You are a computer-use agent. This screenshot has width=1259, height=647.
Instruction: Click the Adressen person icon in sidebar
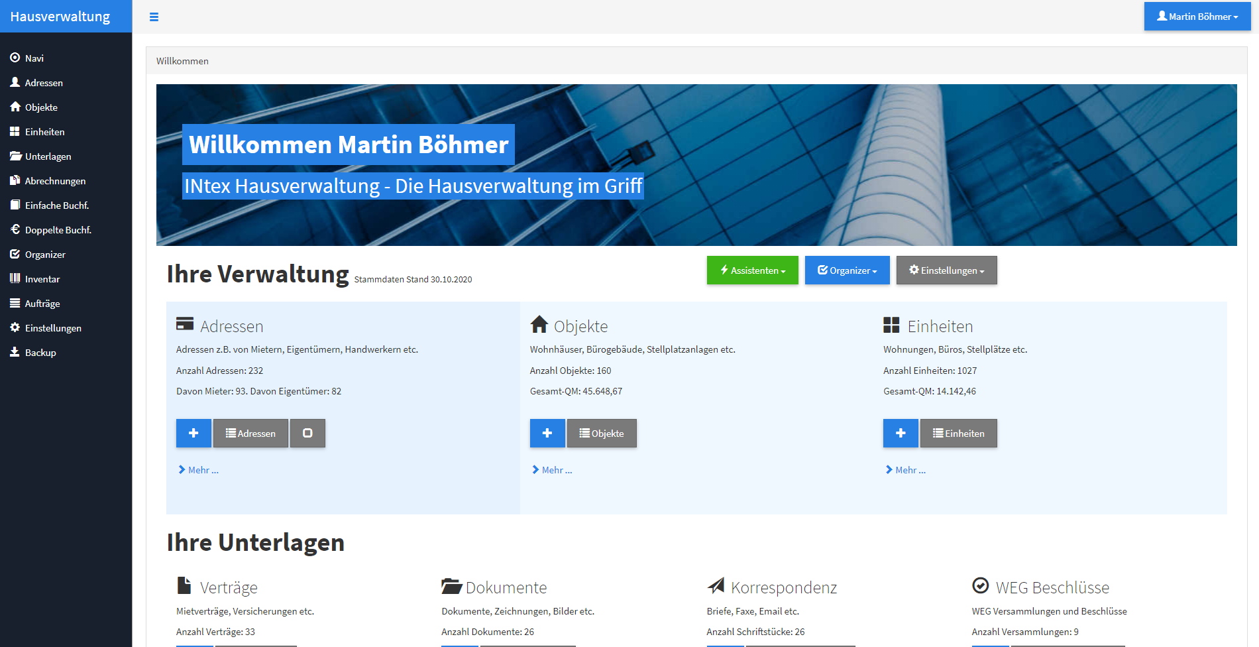15,82
